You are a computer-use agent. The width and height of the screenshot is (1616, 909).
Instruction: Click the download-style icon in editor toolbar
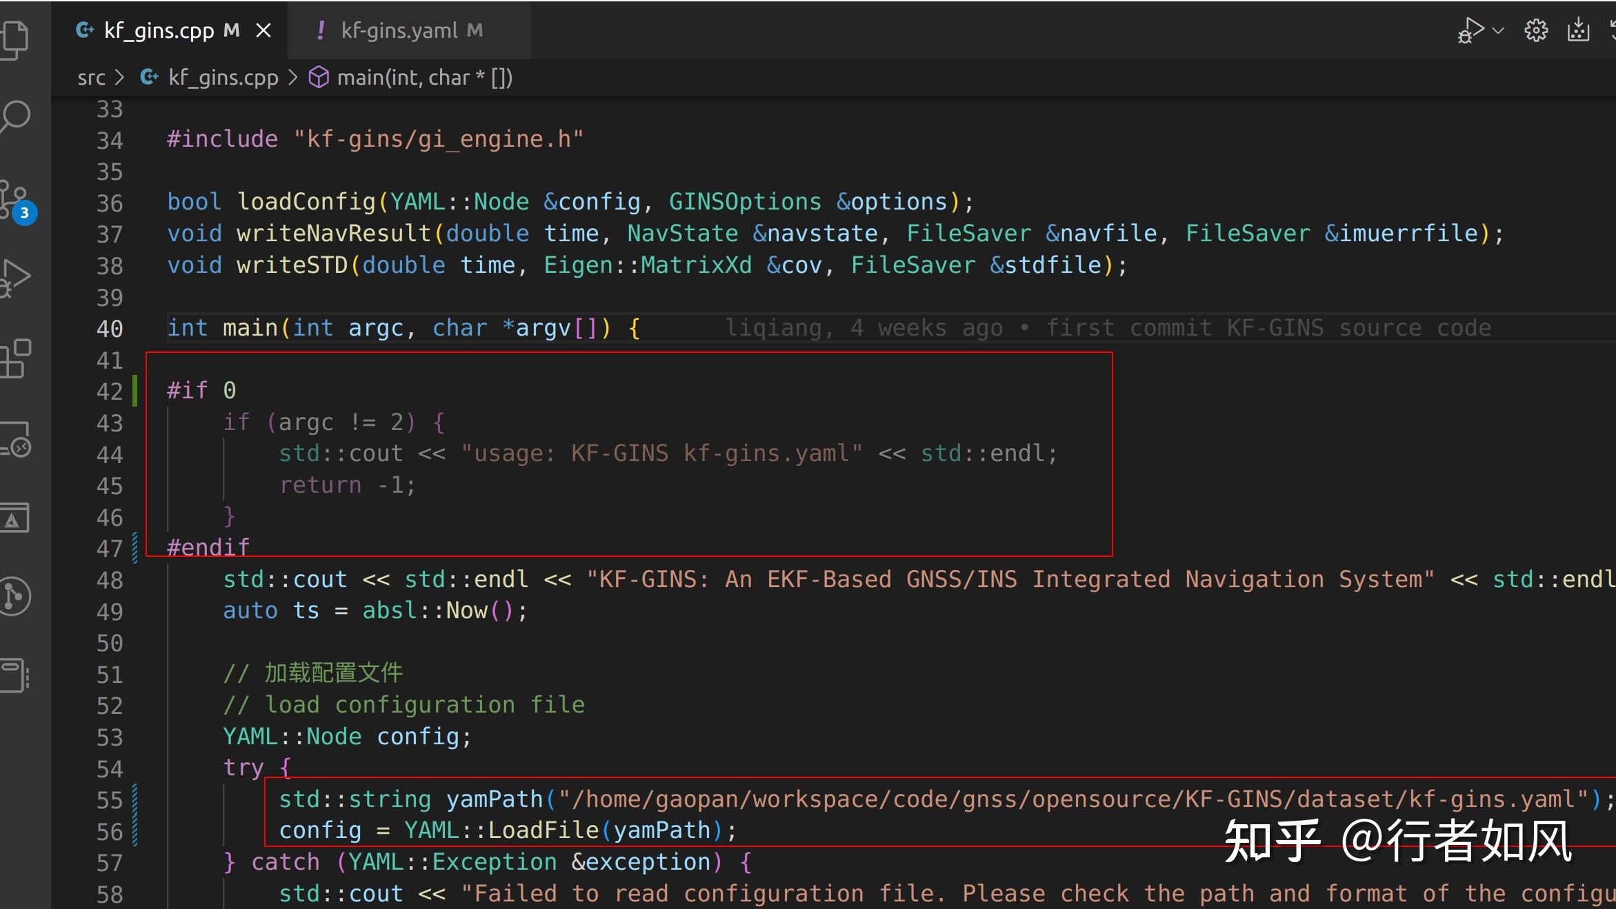pyautogui.click(x=1578, y=30)
